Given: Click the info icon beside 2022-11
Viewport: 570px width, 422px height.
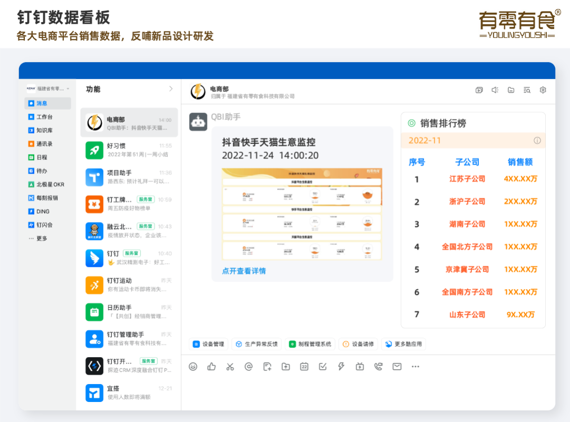Looking at the screenshot, I should pyautogui.click(x=537, y=141).
